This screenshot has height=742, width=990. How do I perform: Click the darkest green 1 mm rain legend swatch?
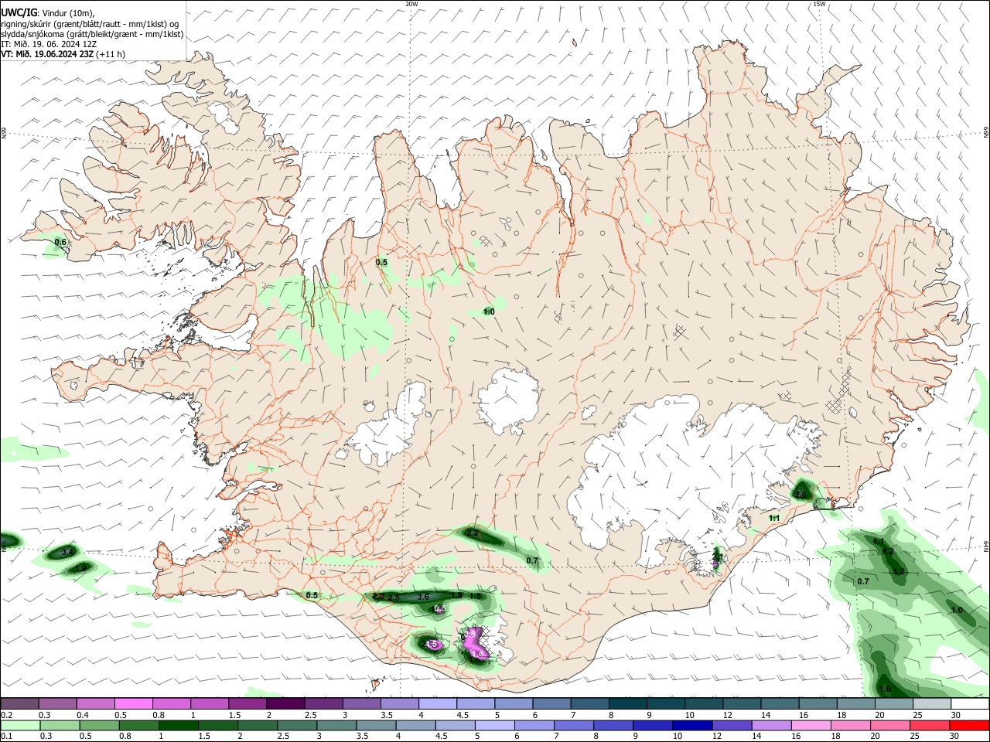click(x=177, y=725)
